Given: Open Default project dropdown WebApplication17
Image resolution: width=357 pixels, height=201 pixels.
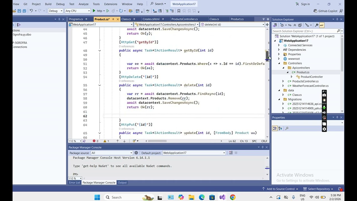Looking at the screenshot, I should coord(194,153).
